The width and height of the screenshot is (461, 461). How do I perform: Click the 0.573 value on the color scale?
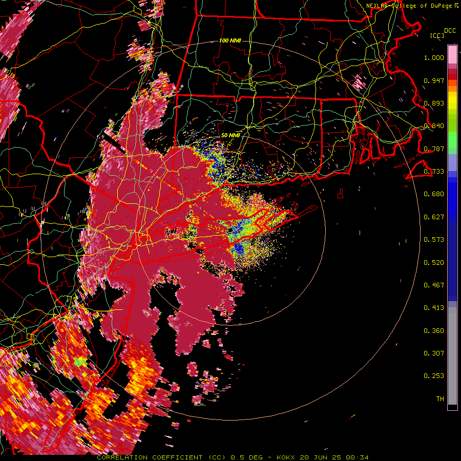[x=434, y=240]
